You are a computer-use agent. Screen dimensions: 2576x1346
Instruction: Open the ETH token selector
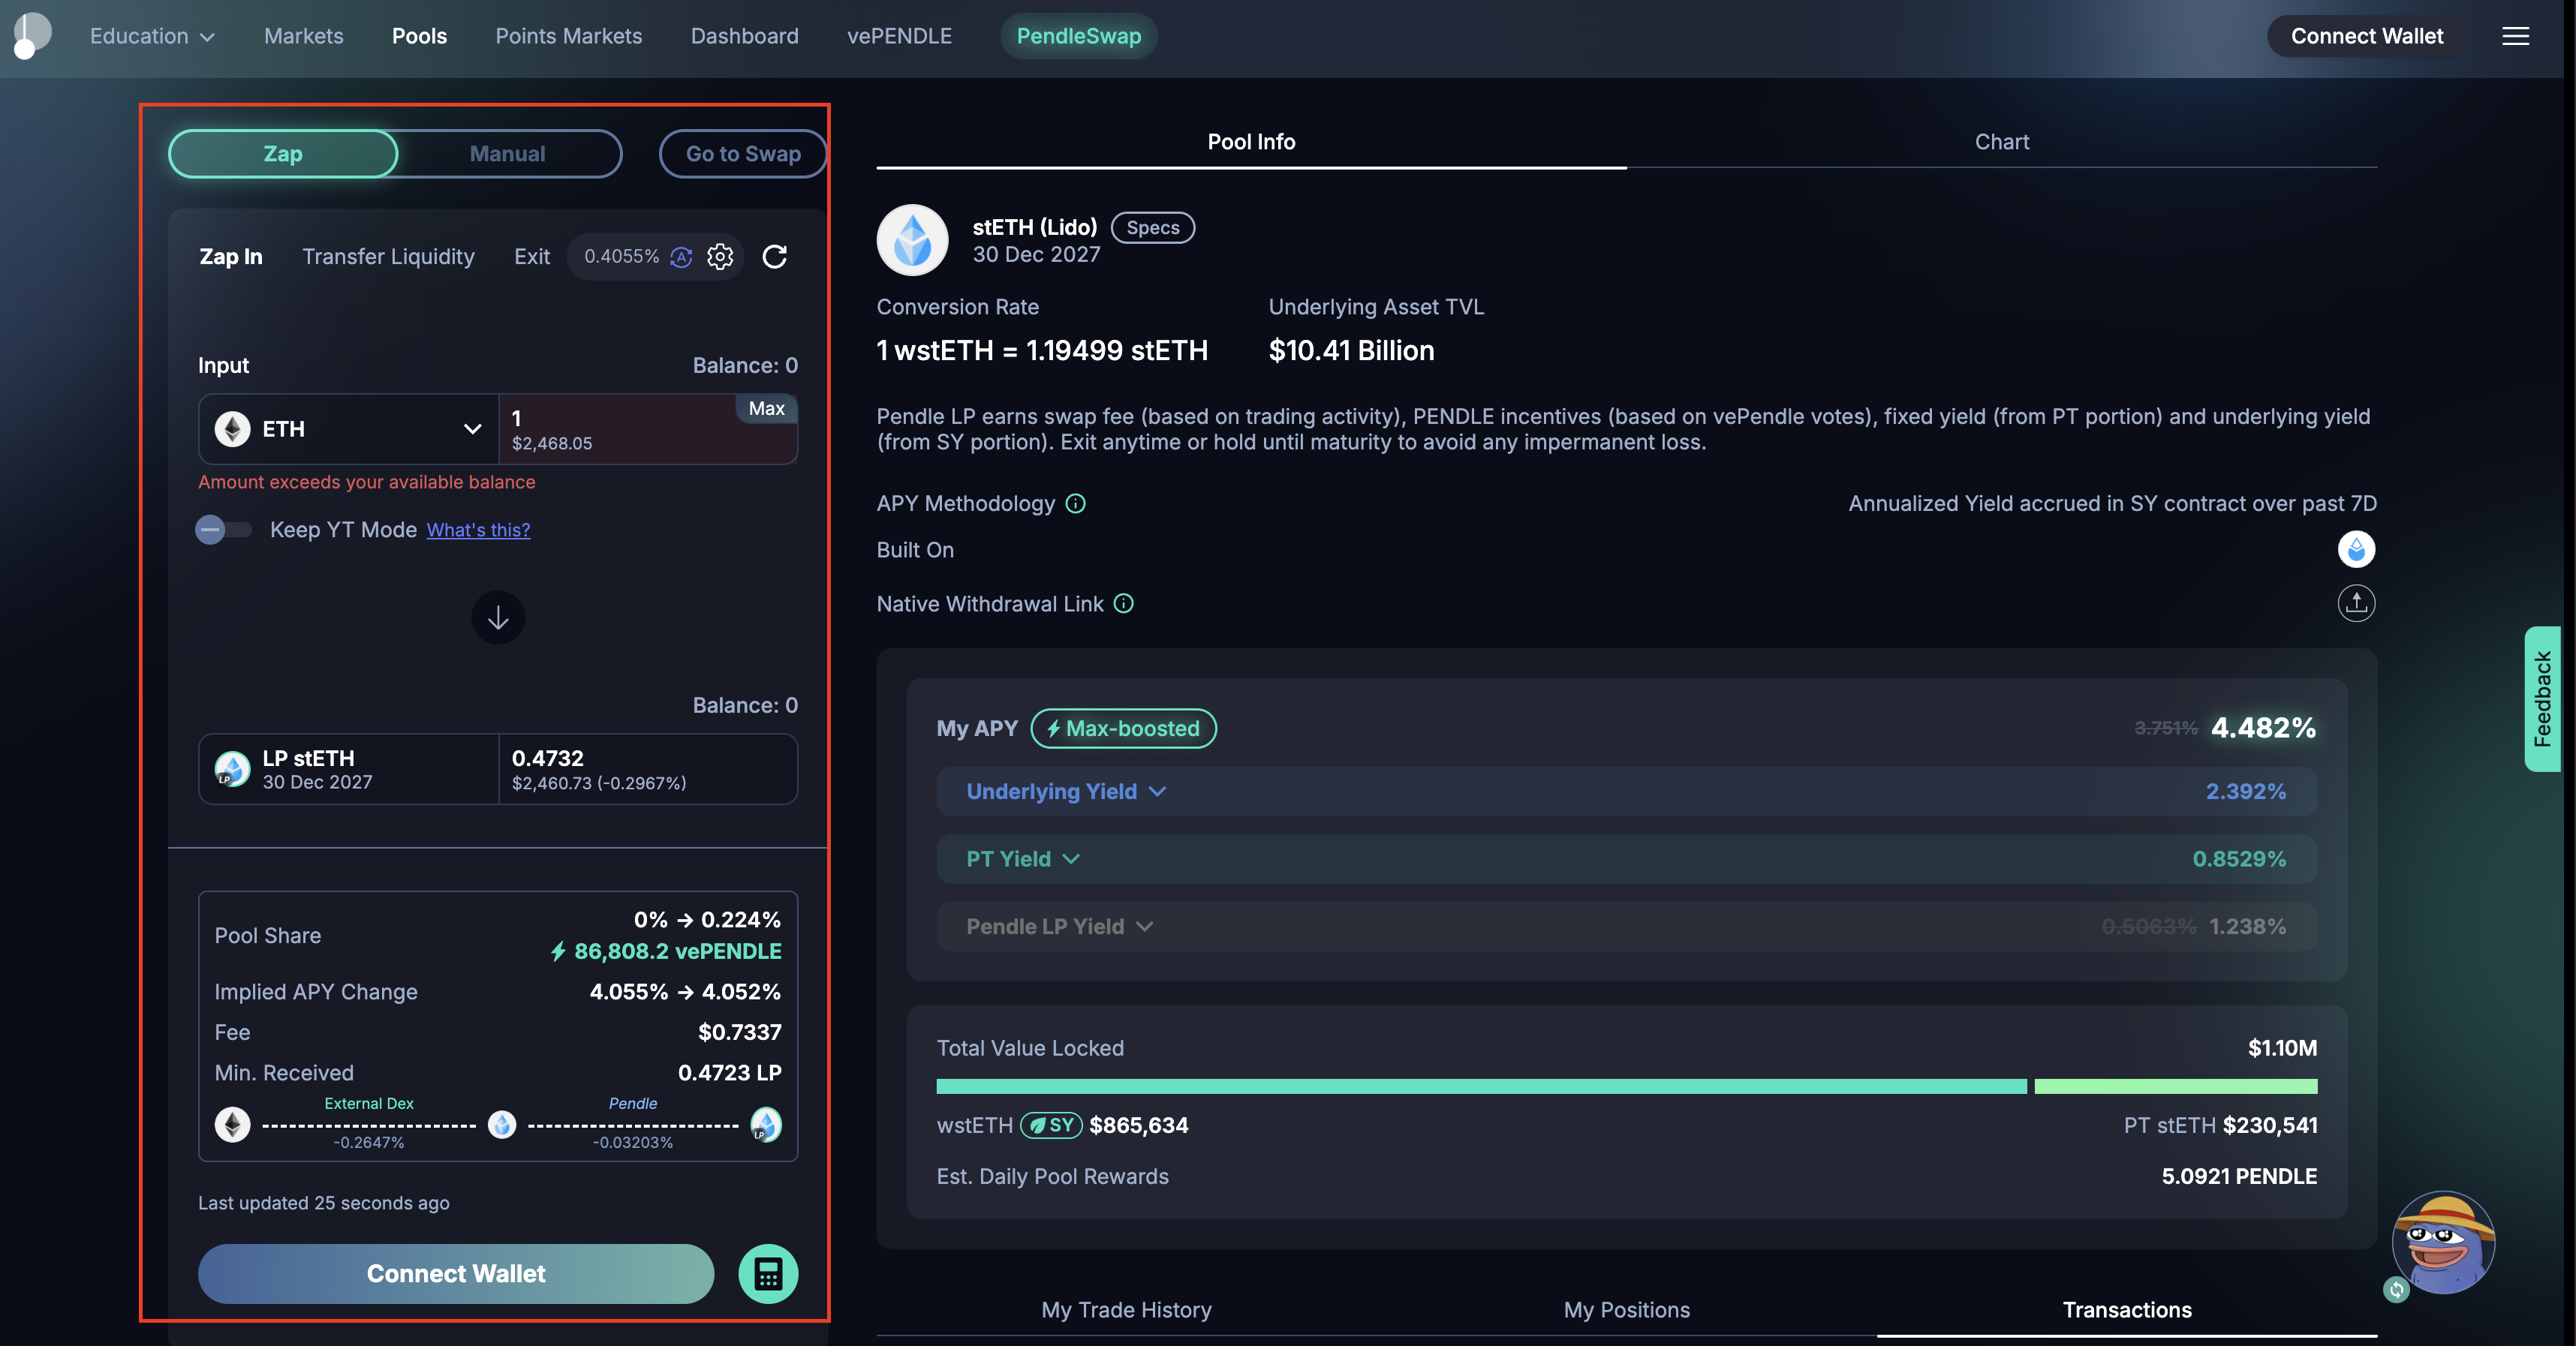349,428
